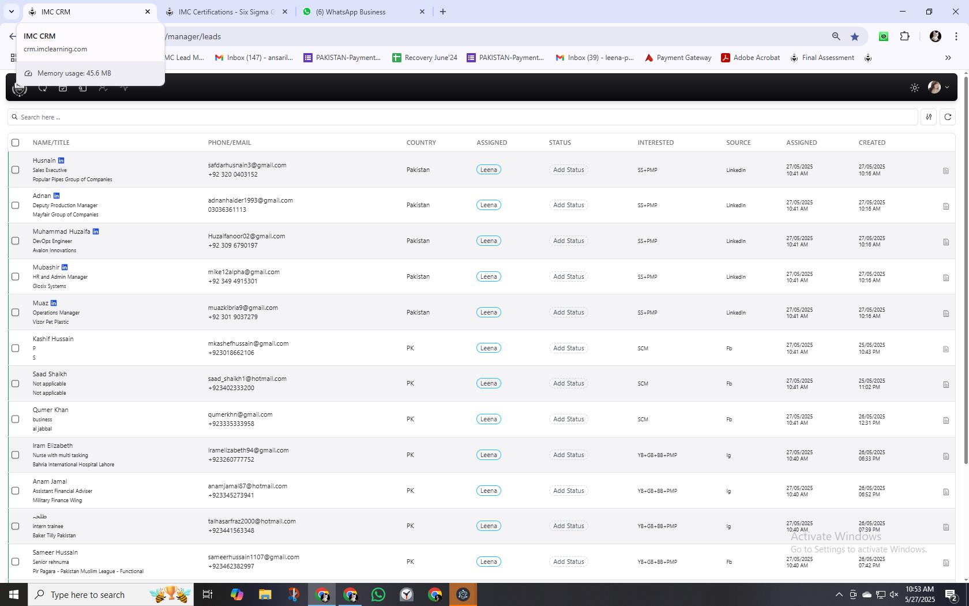Screen dimensions: 969x606
Task: Switch to WhatsApp Business tab
Action: (x=364, y=12)
